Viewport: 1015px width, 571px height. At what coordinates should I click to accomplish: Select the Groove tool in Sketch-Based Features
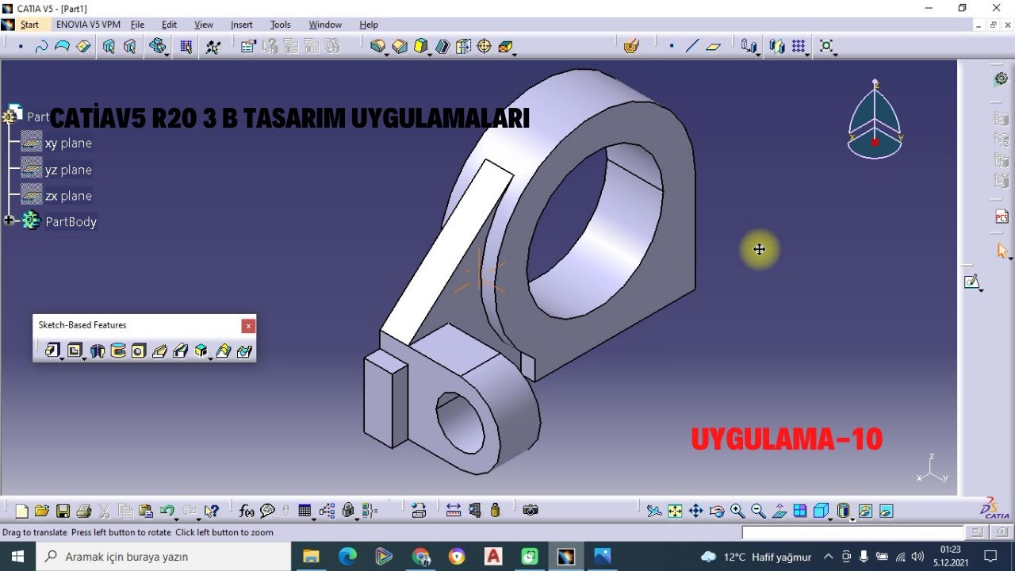(x=118, y=351)
